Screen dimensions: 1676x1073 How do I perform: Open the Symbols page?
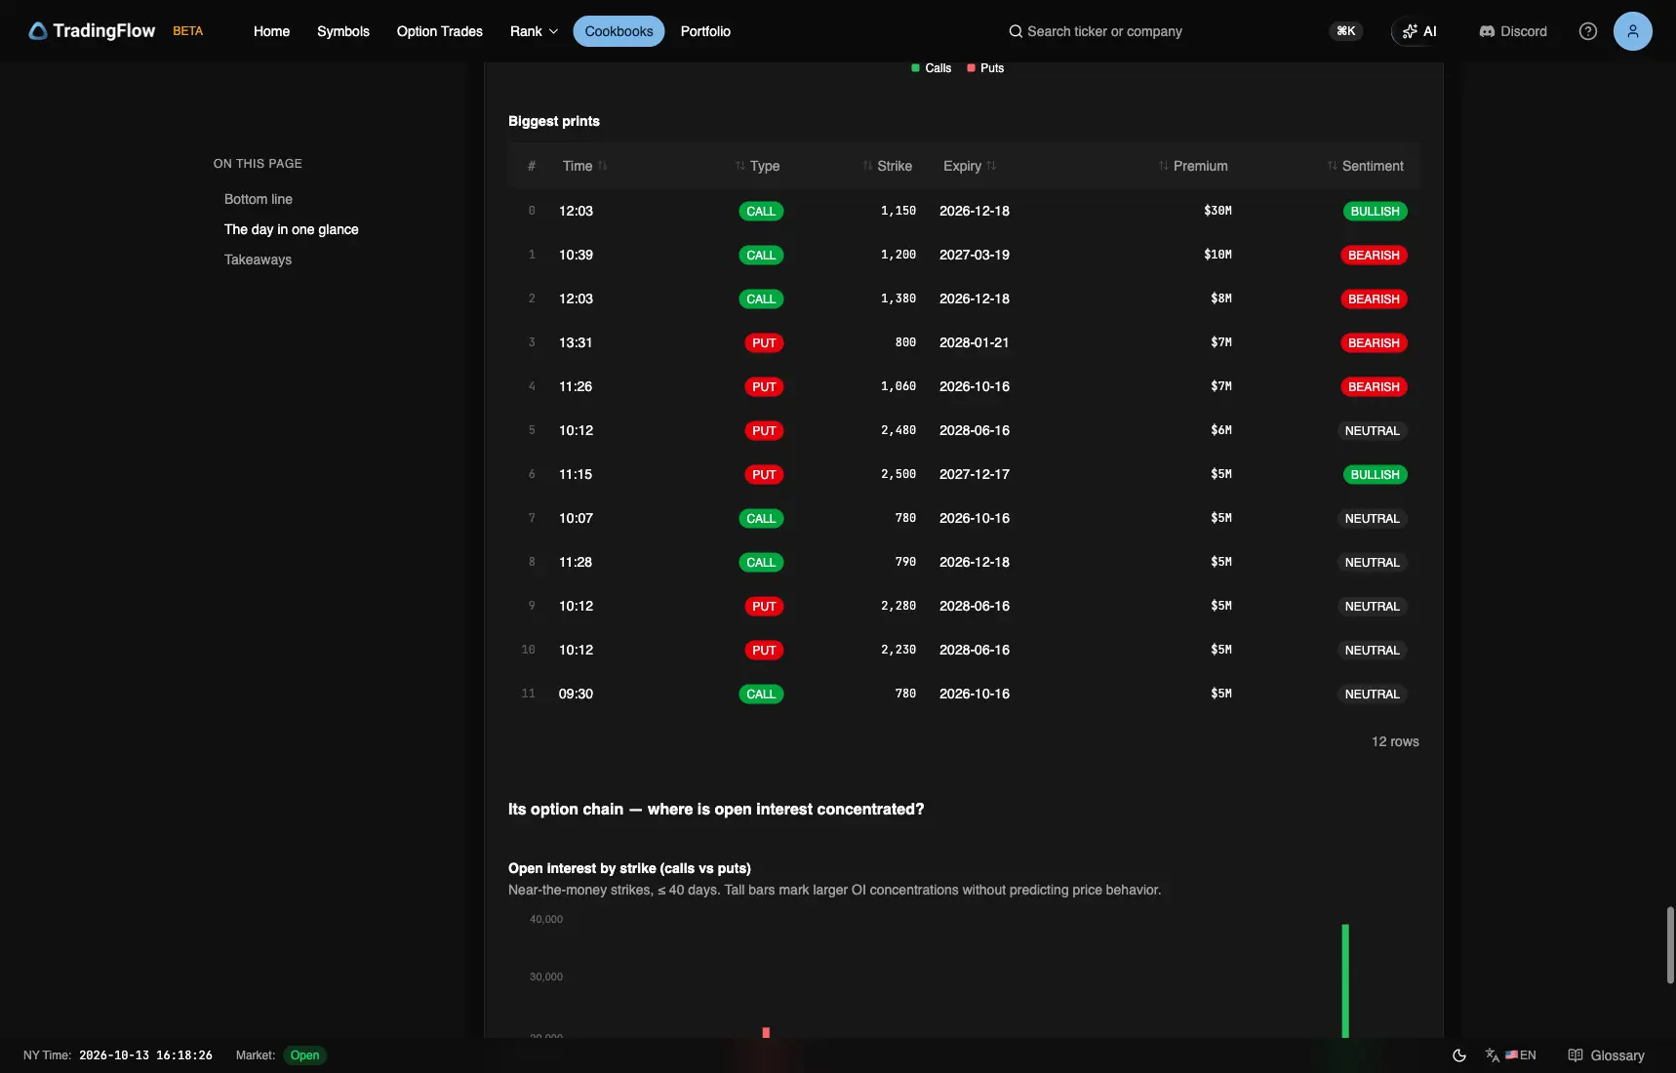point(343,31)
